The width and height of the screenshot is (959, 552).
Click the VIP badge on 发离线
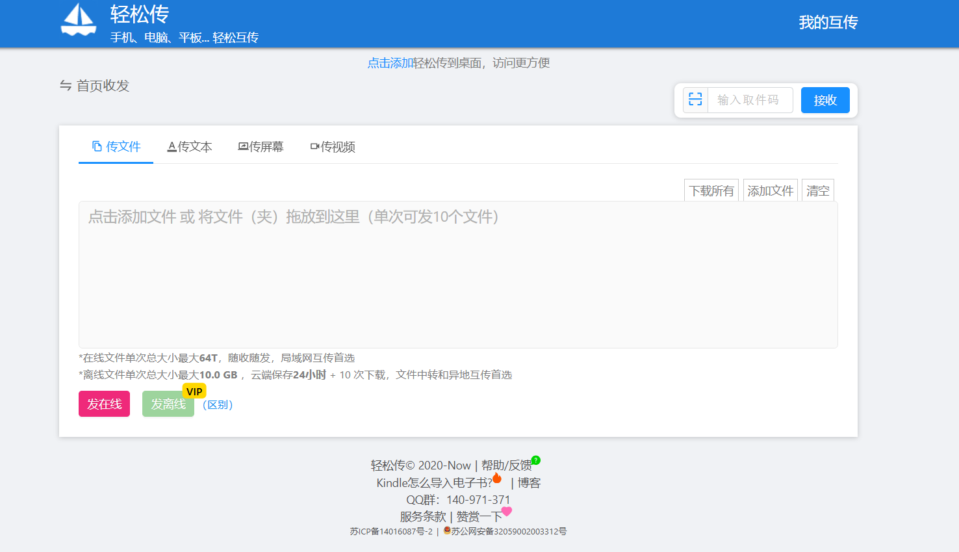coord(194,391)
